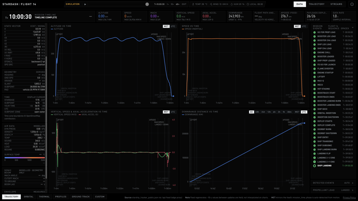Click the ring status icon beside SHIP LANDING
The height and width of the screenshot is (201, 358).
pyautogui.click(x=314, y=166)
